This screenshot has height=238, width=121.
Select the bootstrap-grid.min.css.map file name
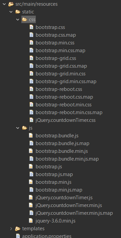pyautogui.click(x=66, y=81)
